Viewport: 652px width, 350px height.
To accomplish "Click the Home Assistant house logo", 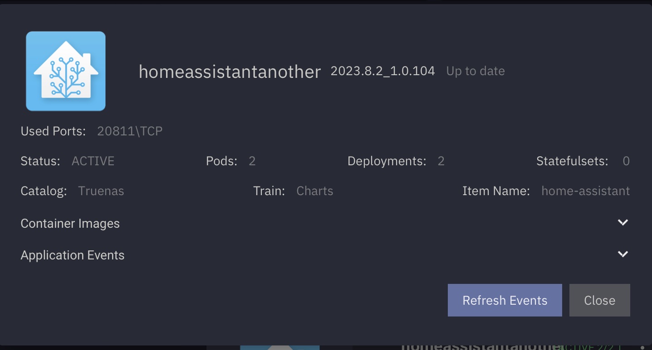I will coord(66,71).
